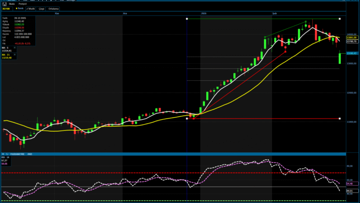Click the save diskette icon

pos(3,4)
